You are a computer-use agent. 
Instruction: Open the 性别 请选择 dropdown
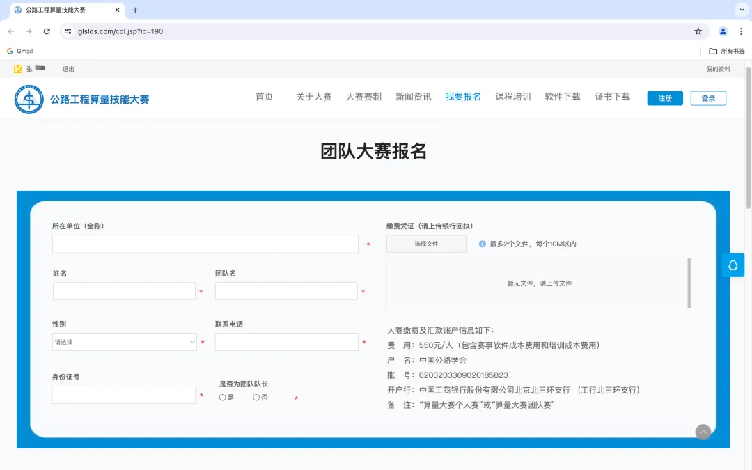[124, 342]
